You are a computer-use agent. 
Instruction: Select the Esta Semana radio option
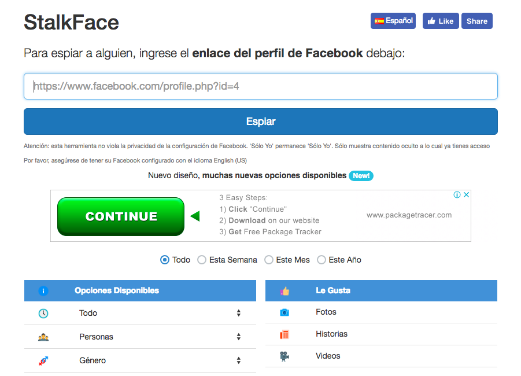[x=202, y=260]
